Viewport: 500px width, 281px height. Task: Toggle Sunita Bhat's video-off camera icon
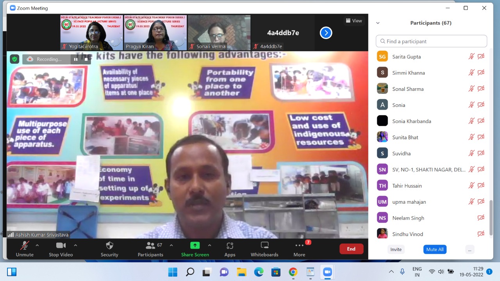(x=481, y=137)
